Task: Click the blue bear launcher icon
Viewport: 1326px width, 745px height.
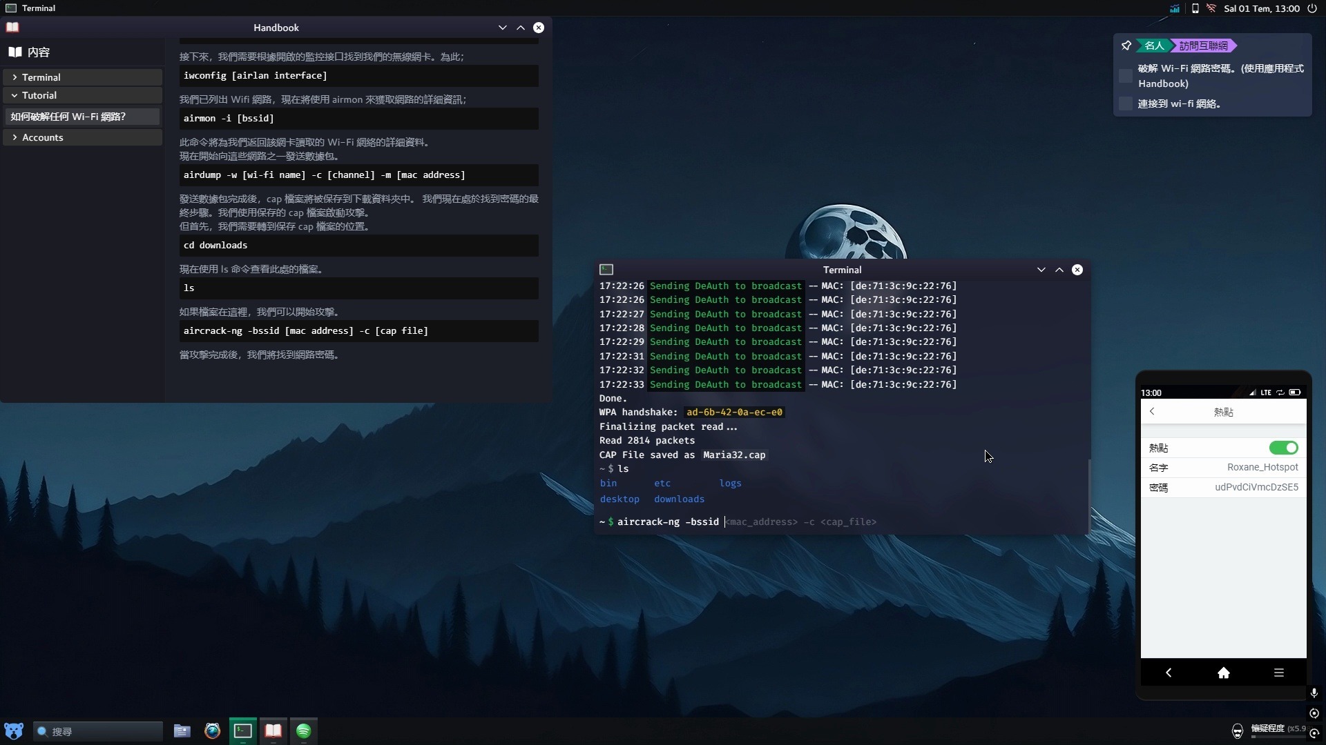Action: tap(13, 730)
